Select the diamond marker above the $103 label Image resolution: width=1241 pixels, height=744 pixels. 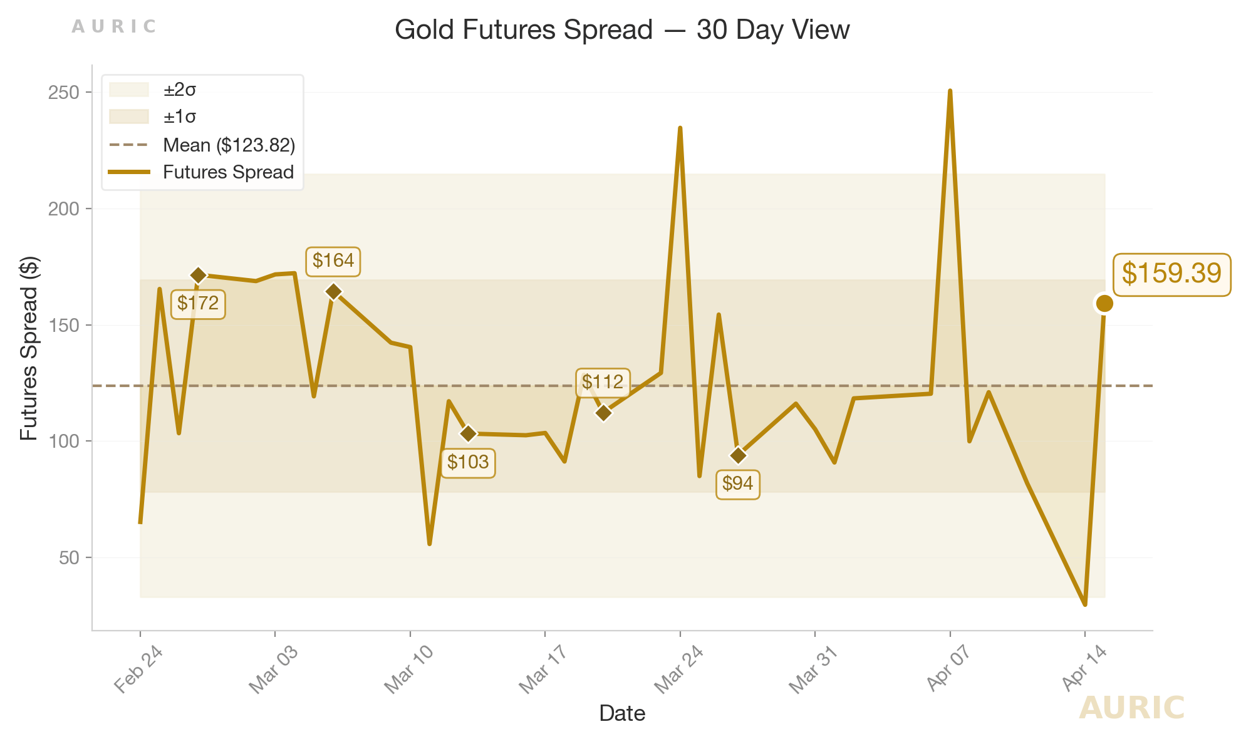click(468, 433)
